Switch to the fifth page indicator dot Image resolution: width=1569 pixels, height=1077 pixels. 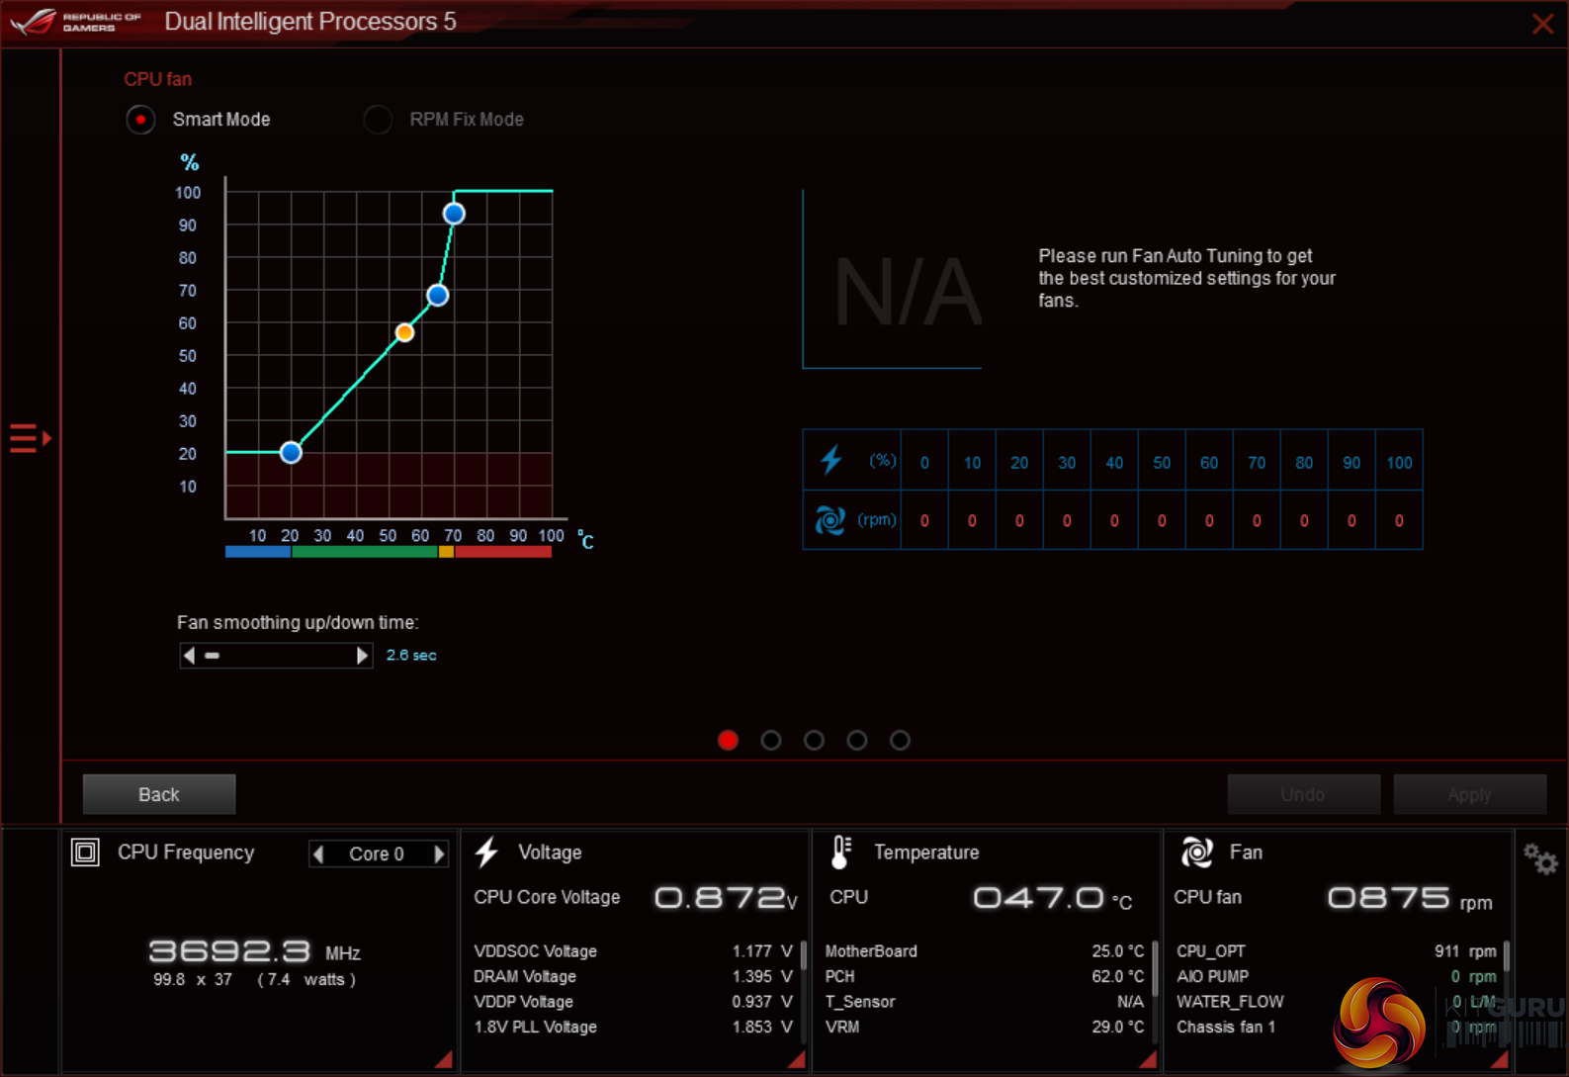pyautogui.click(x=900, y=740)
